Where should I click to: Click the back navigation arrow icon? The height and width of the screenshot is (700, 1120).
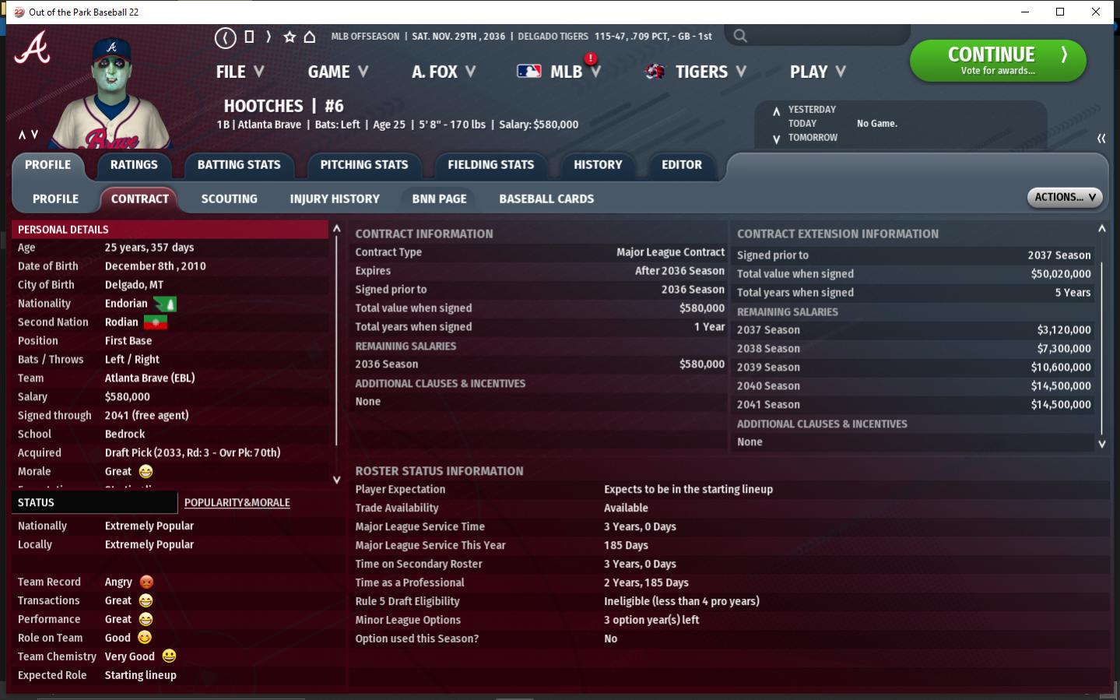point(225,37)
